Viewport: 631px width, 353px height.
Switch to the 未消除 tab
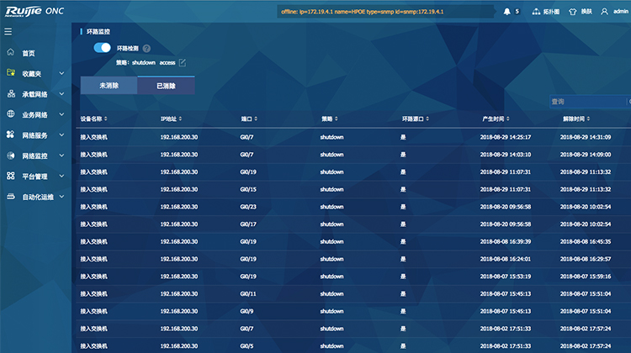(x=109, y=86)
